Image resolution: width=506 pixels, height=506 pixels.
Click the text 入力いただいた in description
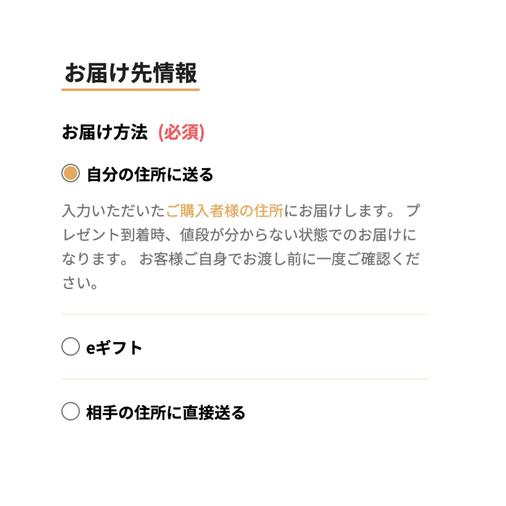(x=113, y=210)
